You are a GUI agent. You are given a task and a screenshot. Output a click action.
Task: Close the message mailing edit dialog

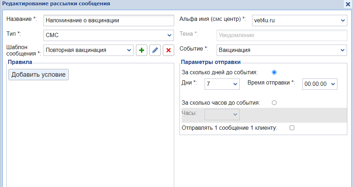[x=347, y=4]
